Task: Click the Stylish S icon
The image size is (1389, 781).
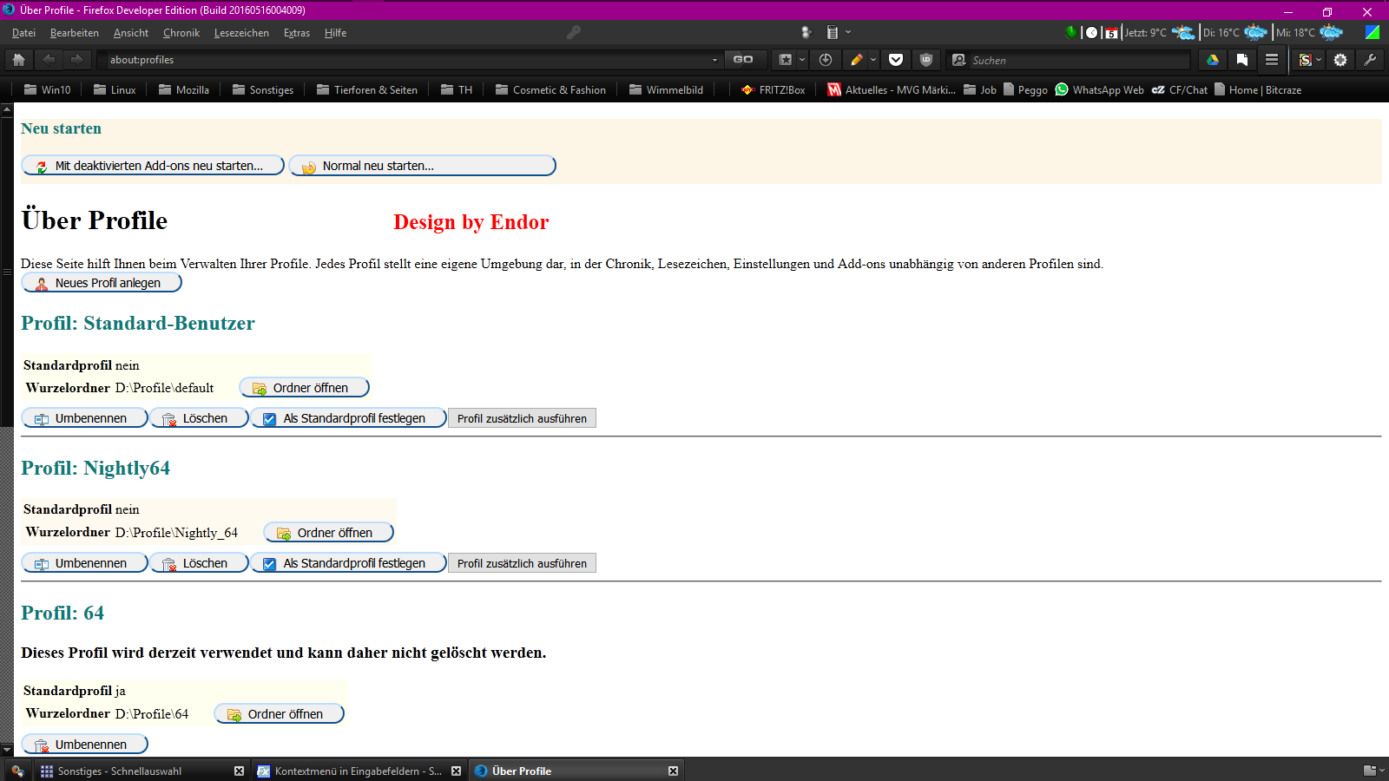Action: 1305,60
